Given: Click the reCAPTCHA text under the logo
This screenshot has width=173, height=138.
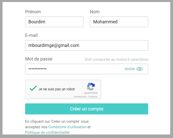Looking at the screenshot, I should [91, 93].
